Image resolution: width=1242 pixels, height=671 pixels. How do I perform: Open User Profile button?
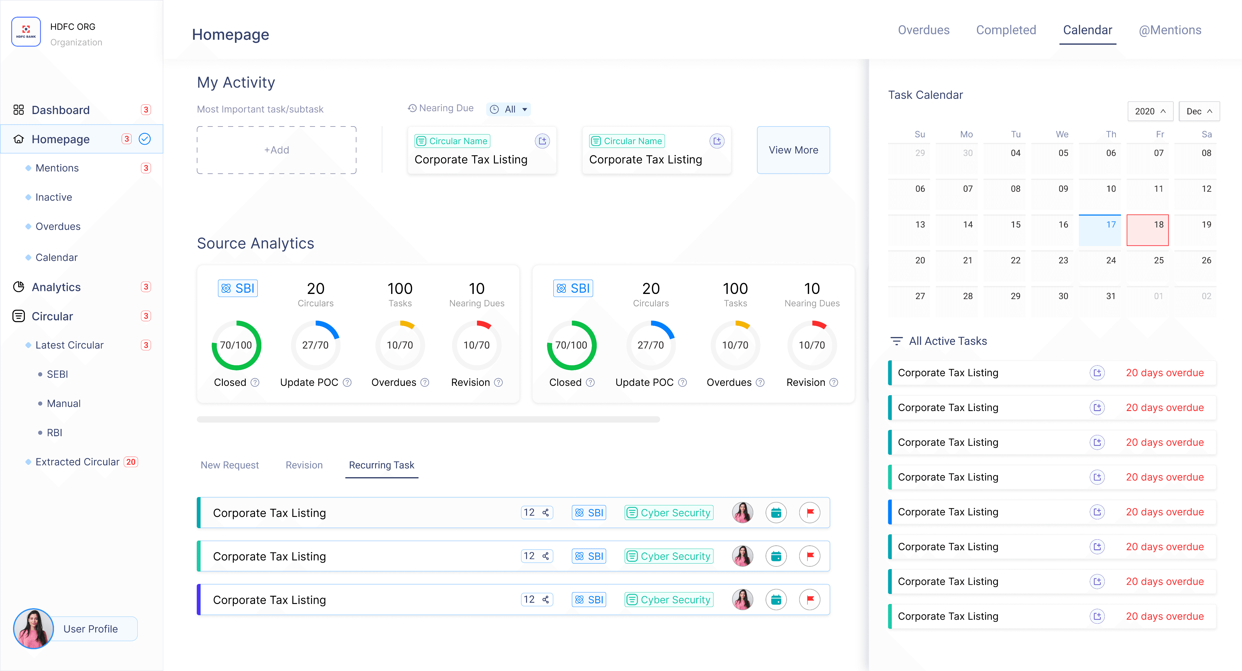pyautogui.click(x=91, y=629)
